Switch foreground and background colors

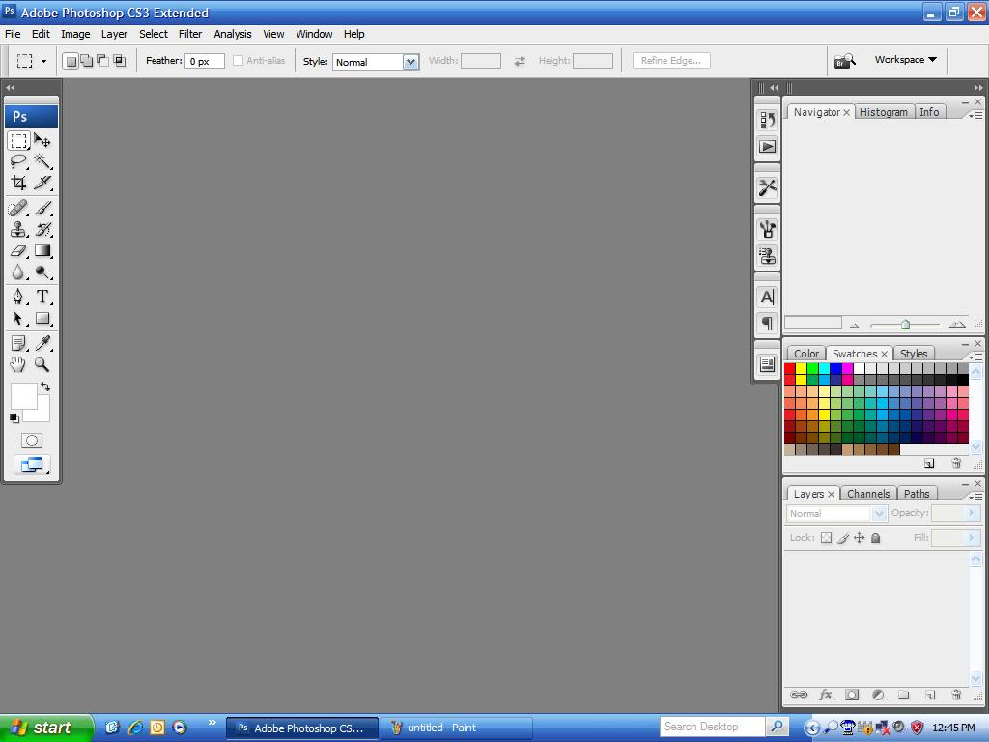[x=45, y=386]
